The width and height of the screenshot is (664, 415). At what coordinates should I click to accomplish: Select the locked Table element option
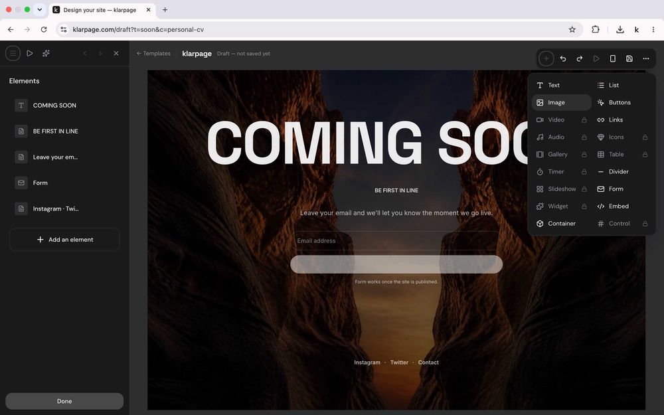click(x=622, y=155)
